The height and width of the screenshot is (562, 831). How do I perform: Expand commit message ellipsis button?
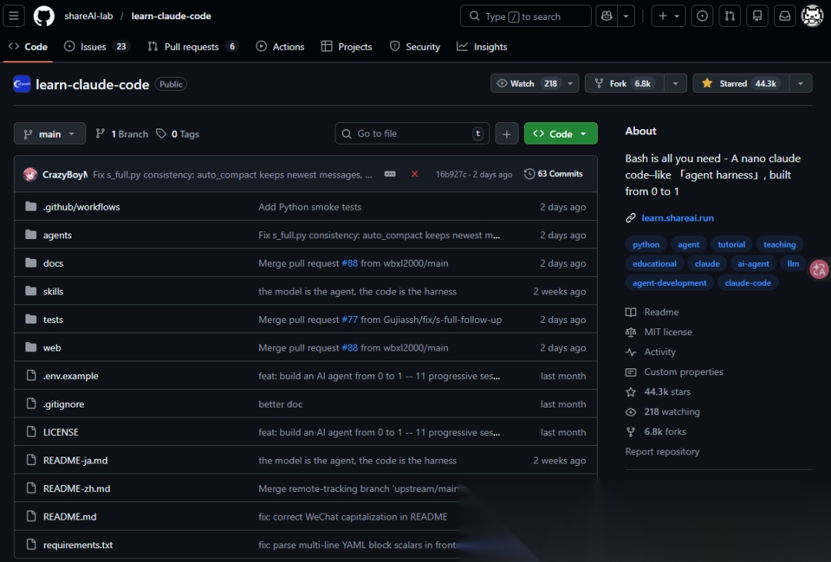tap(390, 174)
